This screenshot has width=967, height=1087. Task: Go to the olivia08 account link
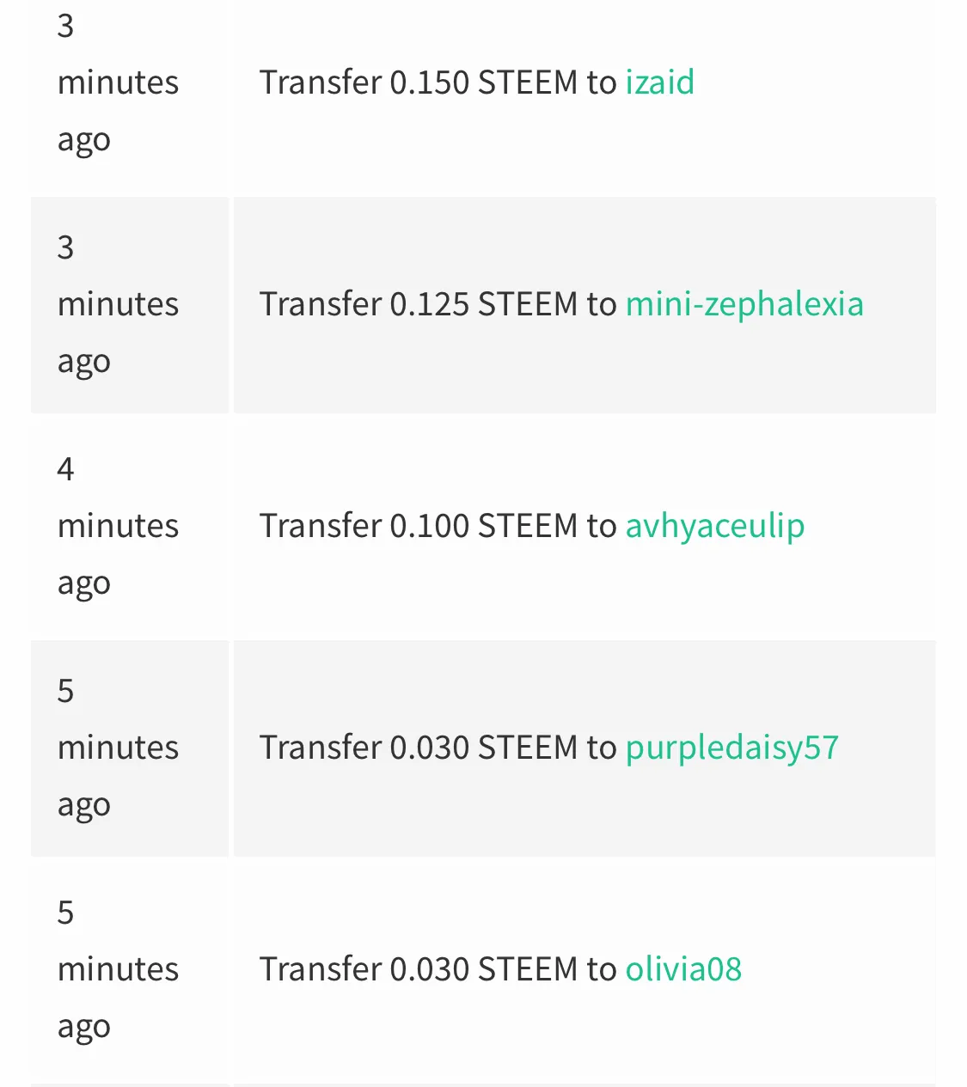point(683,969)
